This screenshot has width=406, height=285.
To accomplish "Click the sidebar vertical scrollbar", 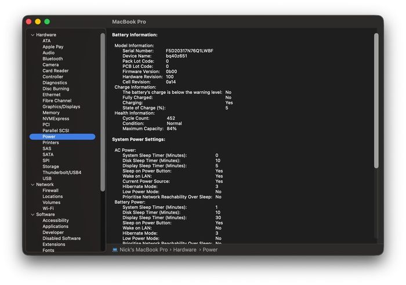I will 103,112.
